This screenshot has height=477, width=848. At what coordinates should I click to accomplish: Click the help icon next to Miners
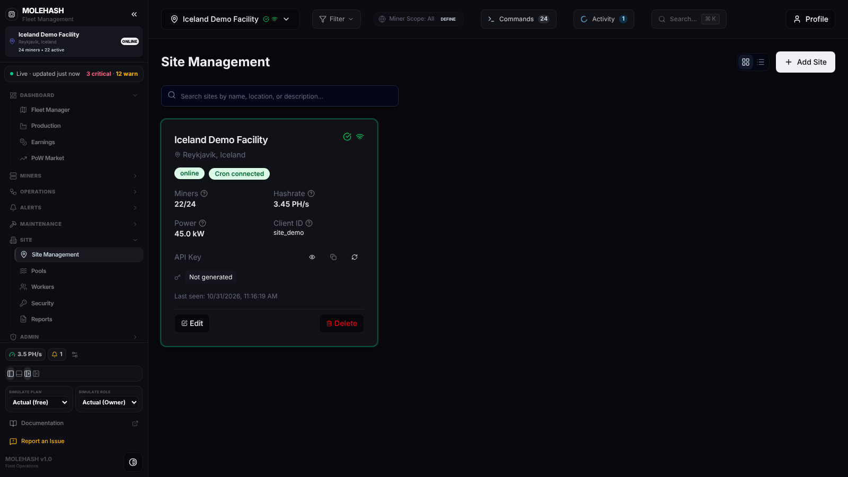[204, 193]
